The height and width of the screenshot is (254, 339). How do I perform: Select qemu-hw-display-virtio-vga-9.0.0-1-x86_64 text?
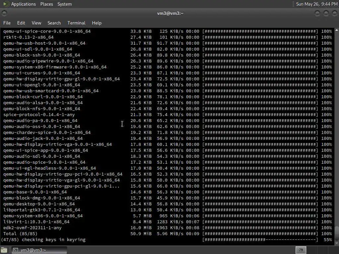point(58,145)
